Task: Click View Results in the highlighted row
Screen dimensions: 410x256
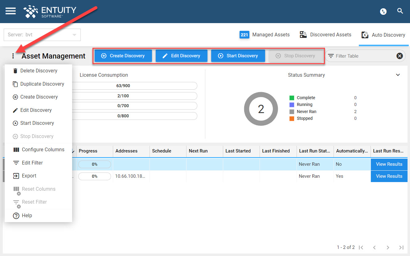Action: click(389, 164)
